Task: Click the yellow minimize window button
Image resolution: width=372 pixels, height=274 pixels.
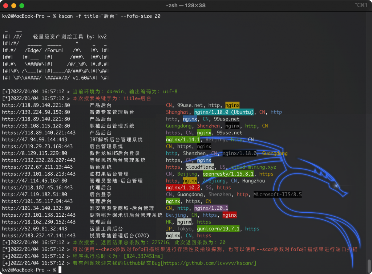Action: click(14, 6)
